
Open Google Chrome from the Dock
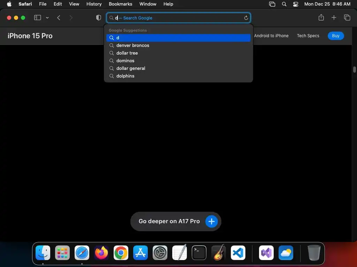click(121, 253)
